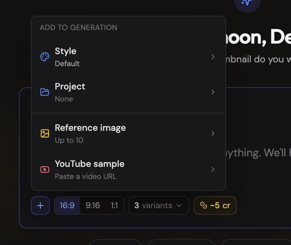Click the Style palette icon
The width and height of the screenshot is (291, 245).
45,57
